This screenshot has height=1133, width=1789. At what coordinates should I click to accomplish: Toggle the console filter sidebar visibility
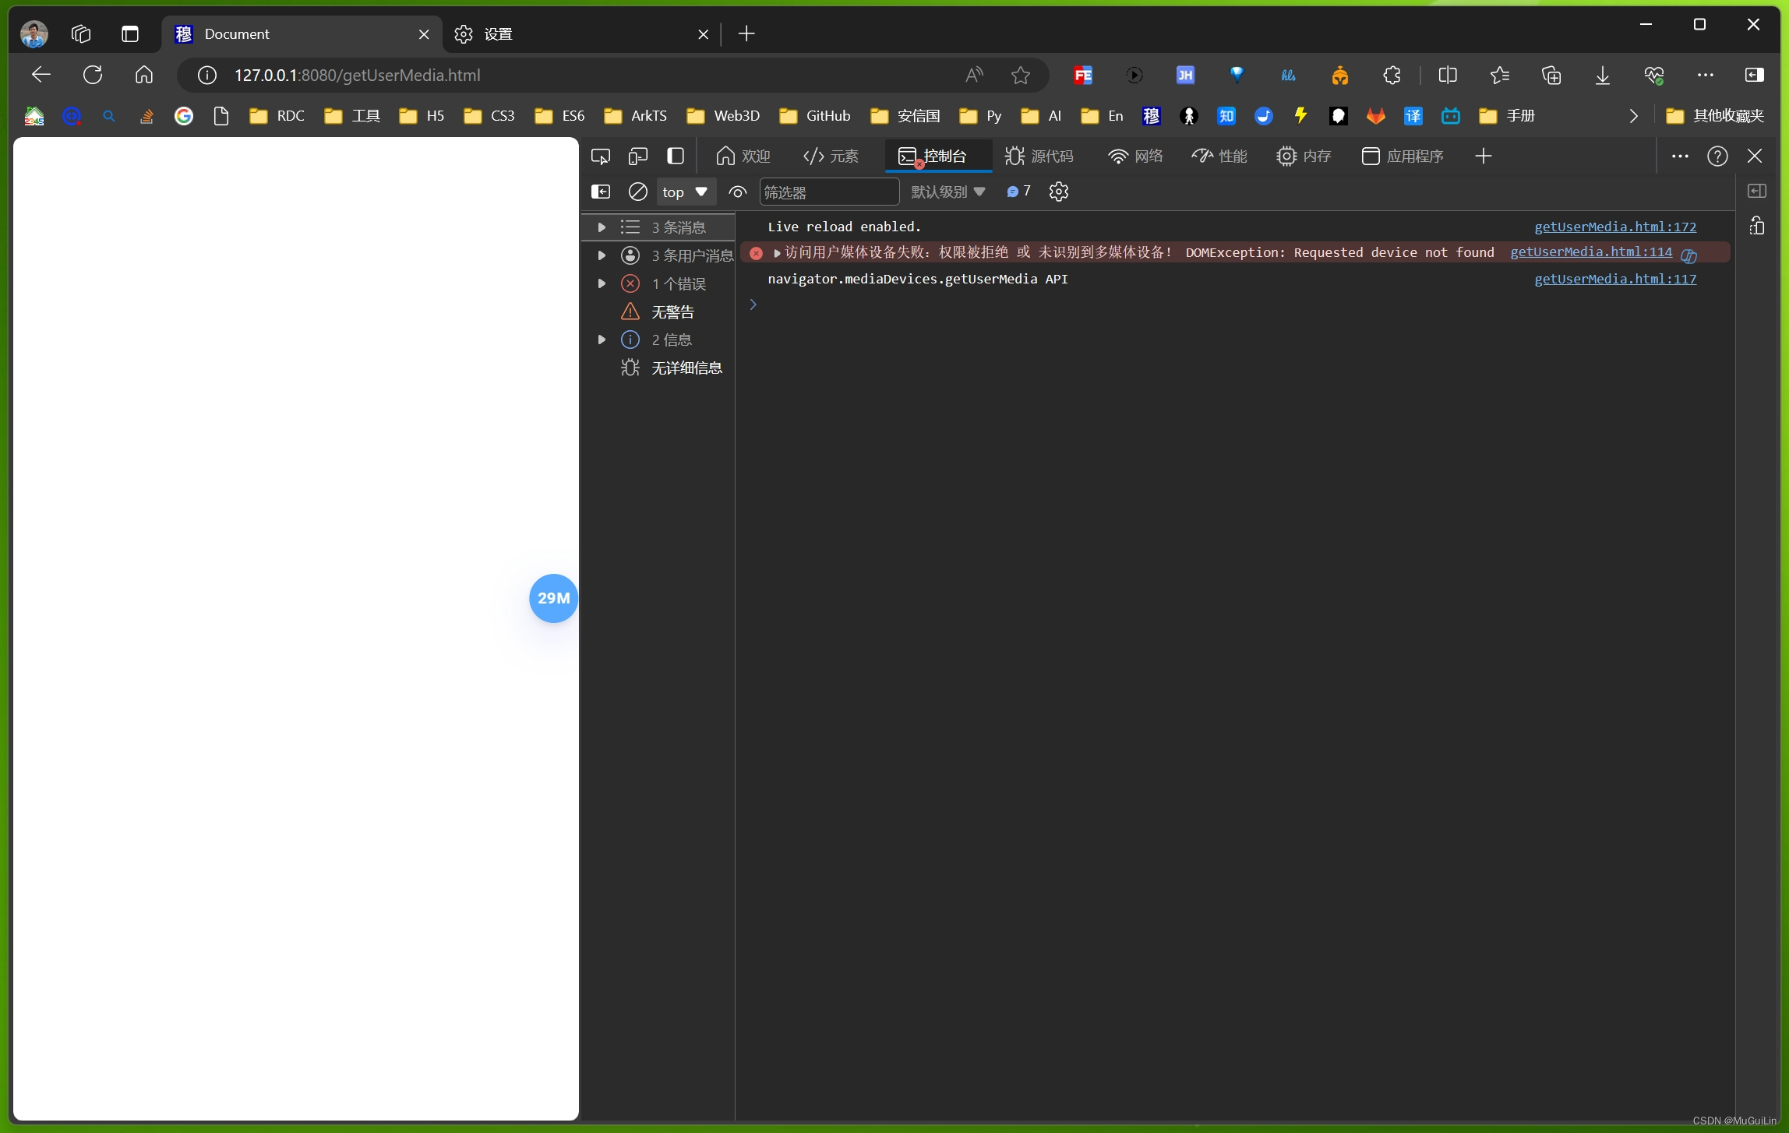(602, 192)
